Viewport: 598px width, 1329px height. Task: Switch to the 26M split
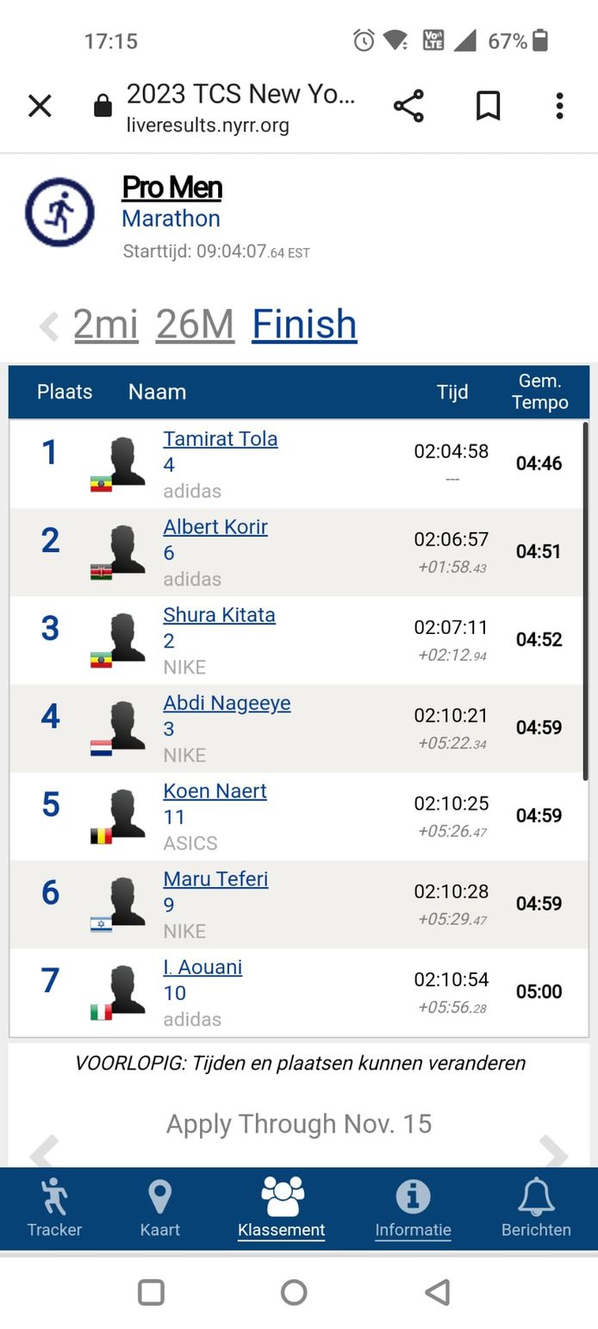[195, 325]
